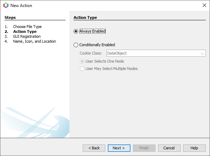Select User May Select Multiple Nodes
Image resolution: width=210 pixels, height=156 pixels.
click(82, 69)
